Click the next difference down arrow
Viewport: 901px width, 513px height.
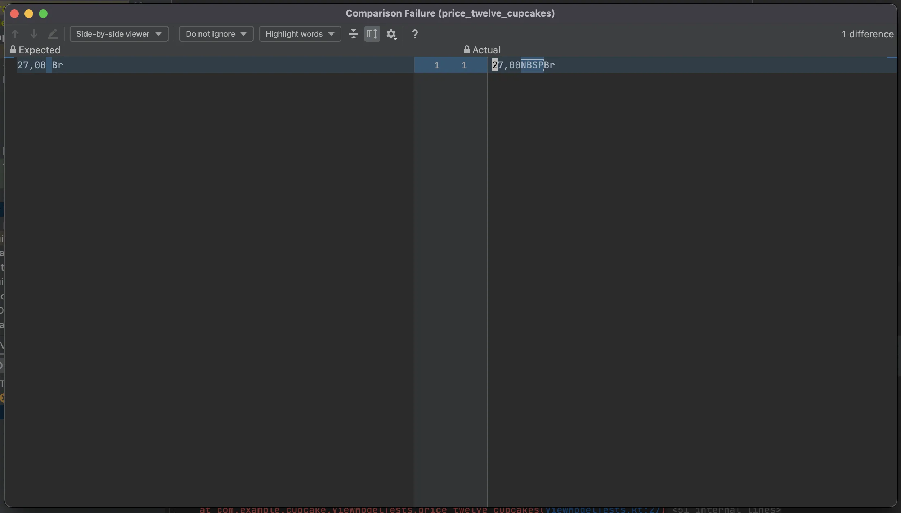click(33, 34)
